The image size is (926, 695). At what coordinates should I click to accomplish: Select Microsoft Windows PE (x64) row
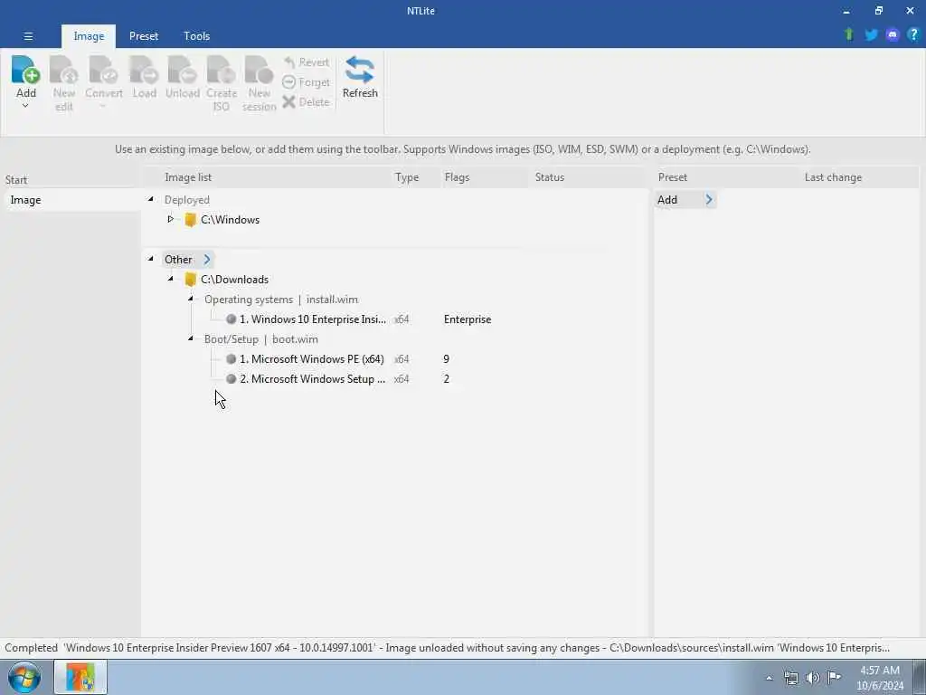click(x=312, y=358)
